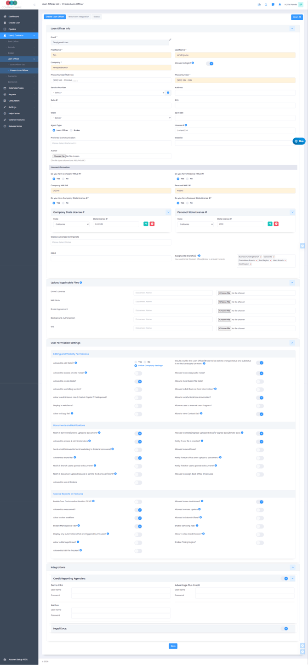Viewport: 308px width, 666px height.
Task: Click the info icon next to Upload Applicable Files
Action: [81, 282]
